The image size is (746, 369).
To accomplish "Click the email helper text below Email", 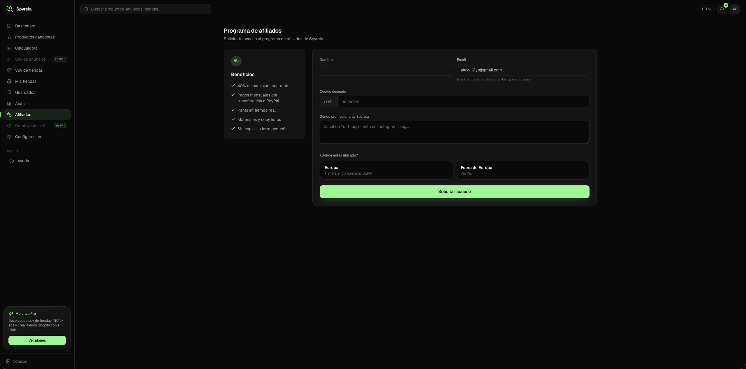I will (494, 79).
